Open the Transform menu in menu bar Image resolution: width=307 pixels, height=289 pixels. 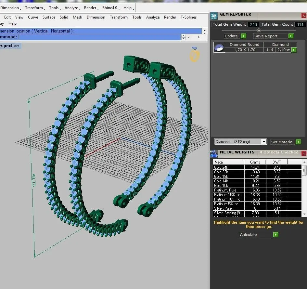[119, 17]
